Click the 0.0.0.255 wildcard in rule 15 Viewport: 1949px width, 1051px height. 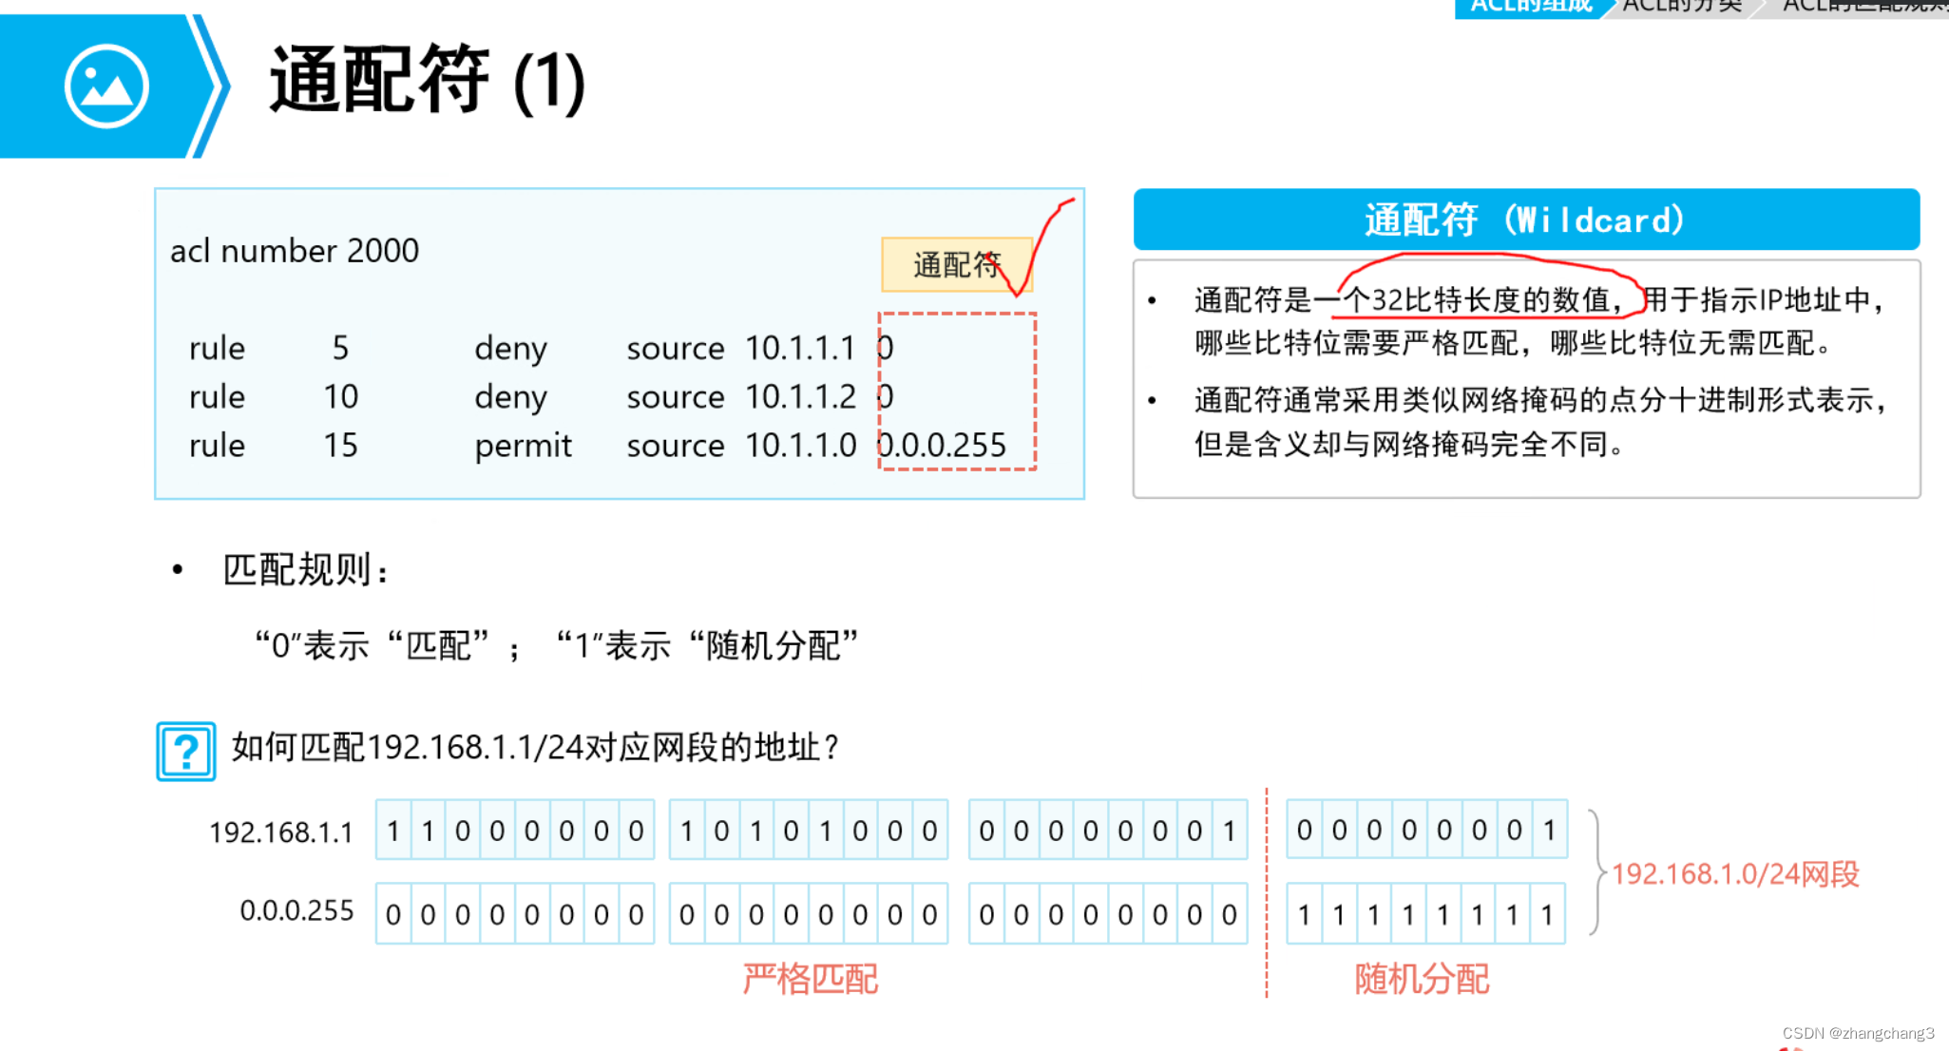tap(942, 445)
